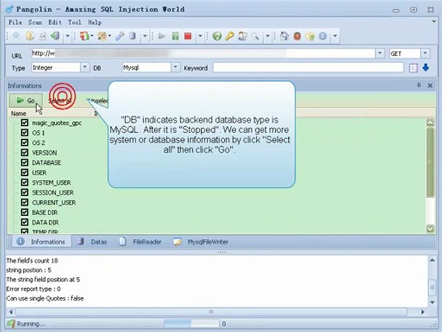Uncheck magic_quotes_gpc checkbox

pos(24,123)
